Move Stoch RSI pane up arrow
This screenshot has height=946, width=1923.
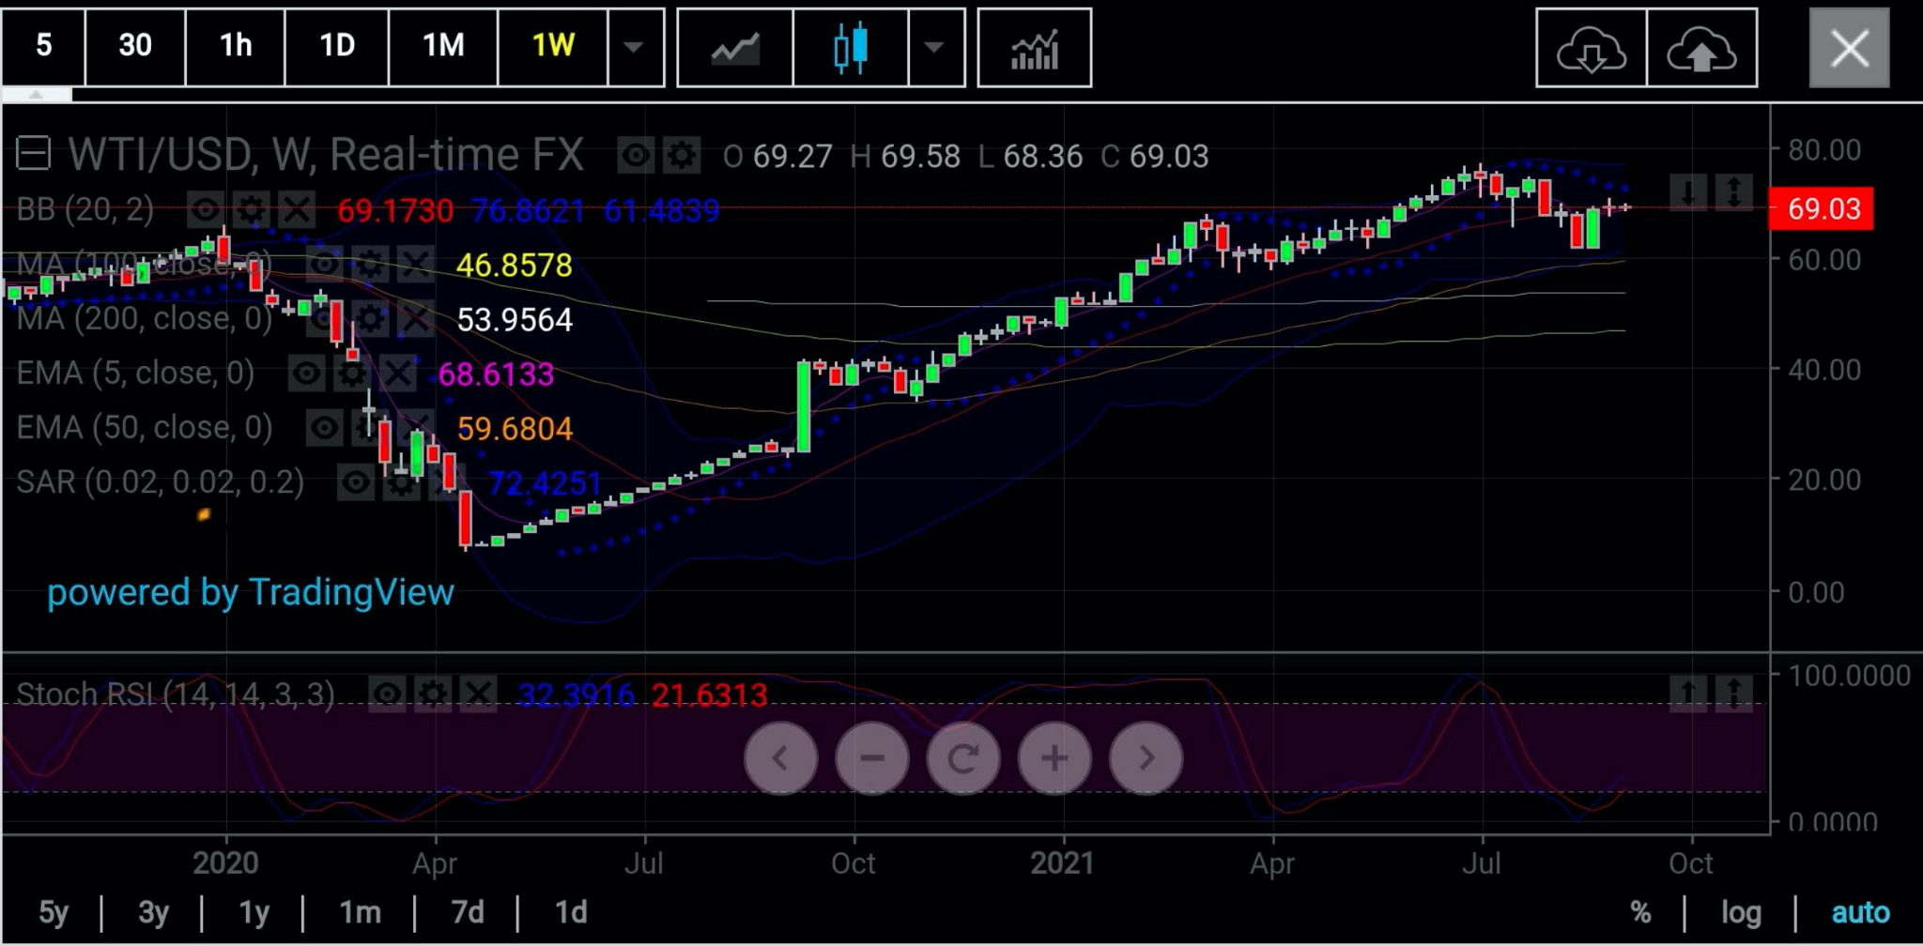[1688, 694]
